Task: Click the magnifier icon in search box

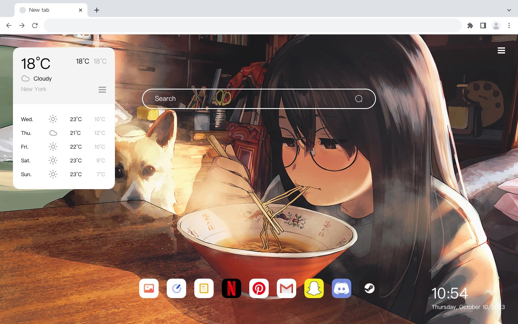Action: pyautogui.click(x=359, y=99)
